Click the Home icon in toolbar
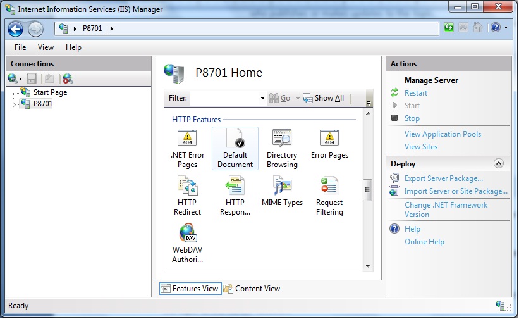The height and width of the screenshot is (319, 519). [x=478, y=27]
